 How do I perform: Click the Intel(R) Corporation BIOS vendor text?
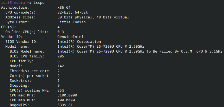[x=79, y=42]
